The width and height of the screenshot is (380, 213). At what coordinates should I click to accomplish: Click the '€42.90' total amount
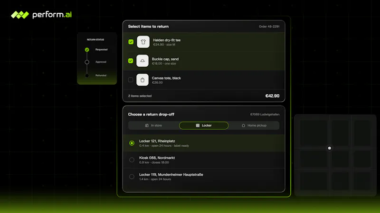click(272, 96)
